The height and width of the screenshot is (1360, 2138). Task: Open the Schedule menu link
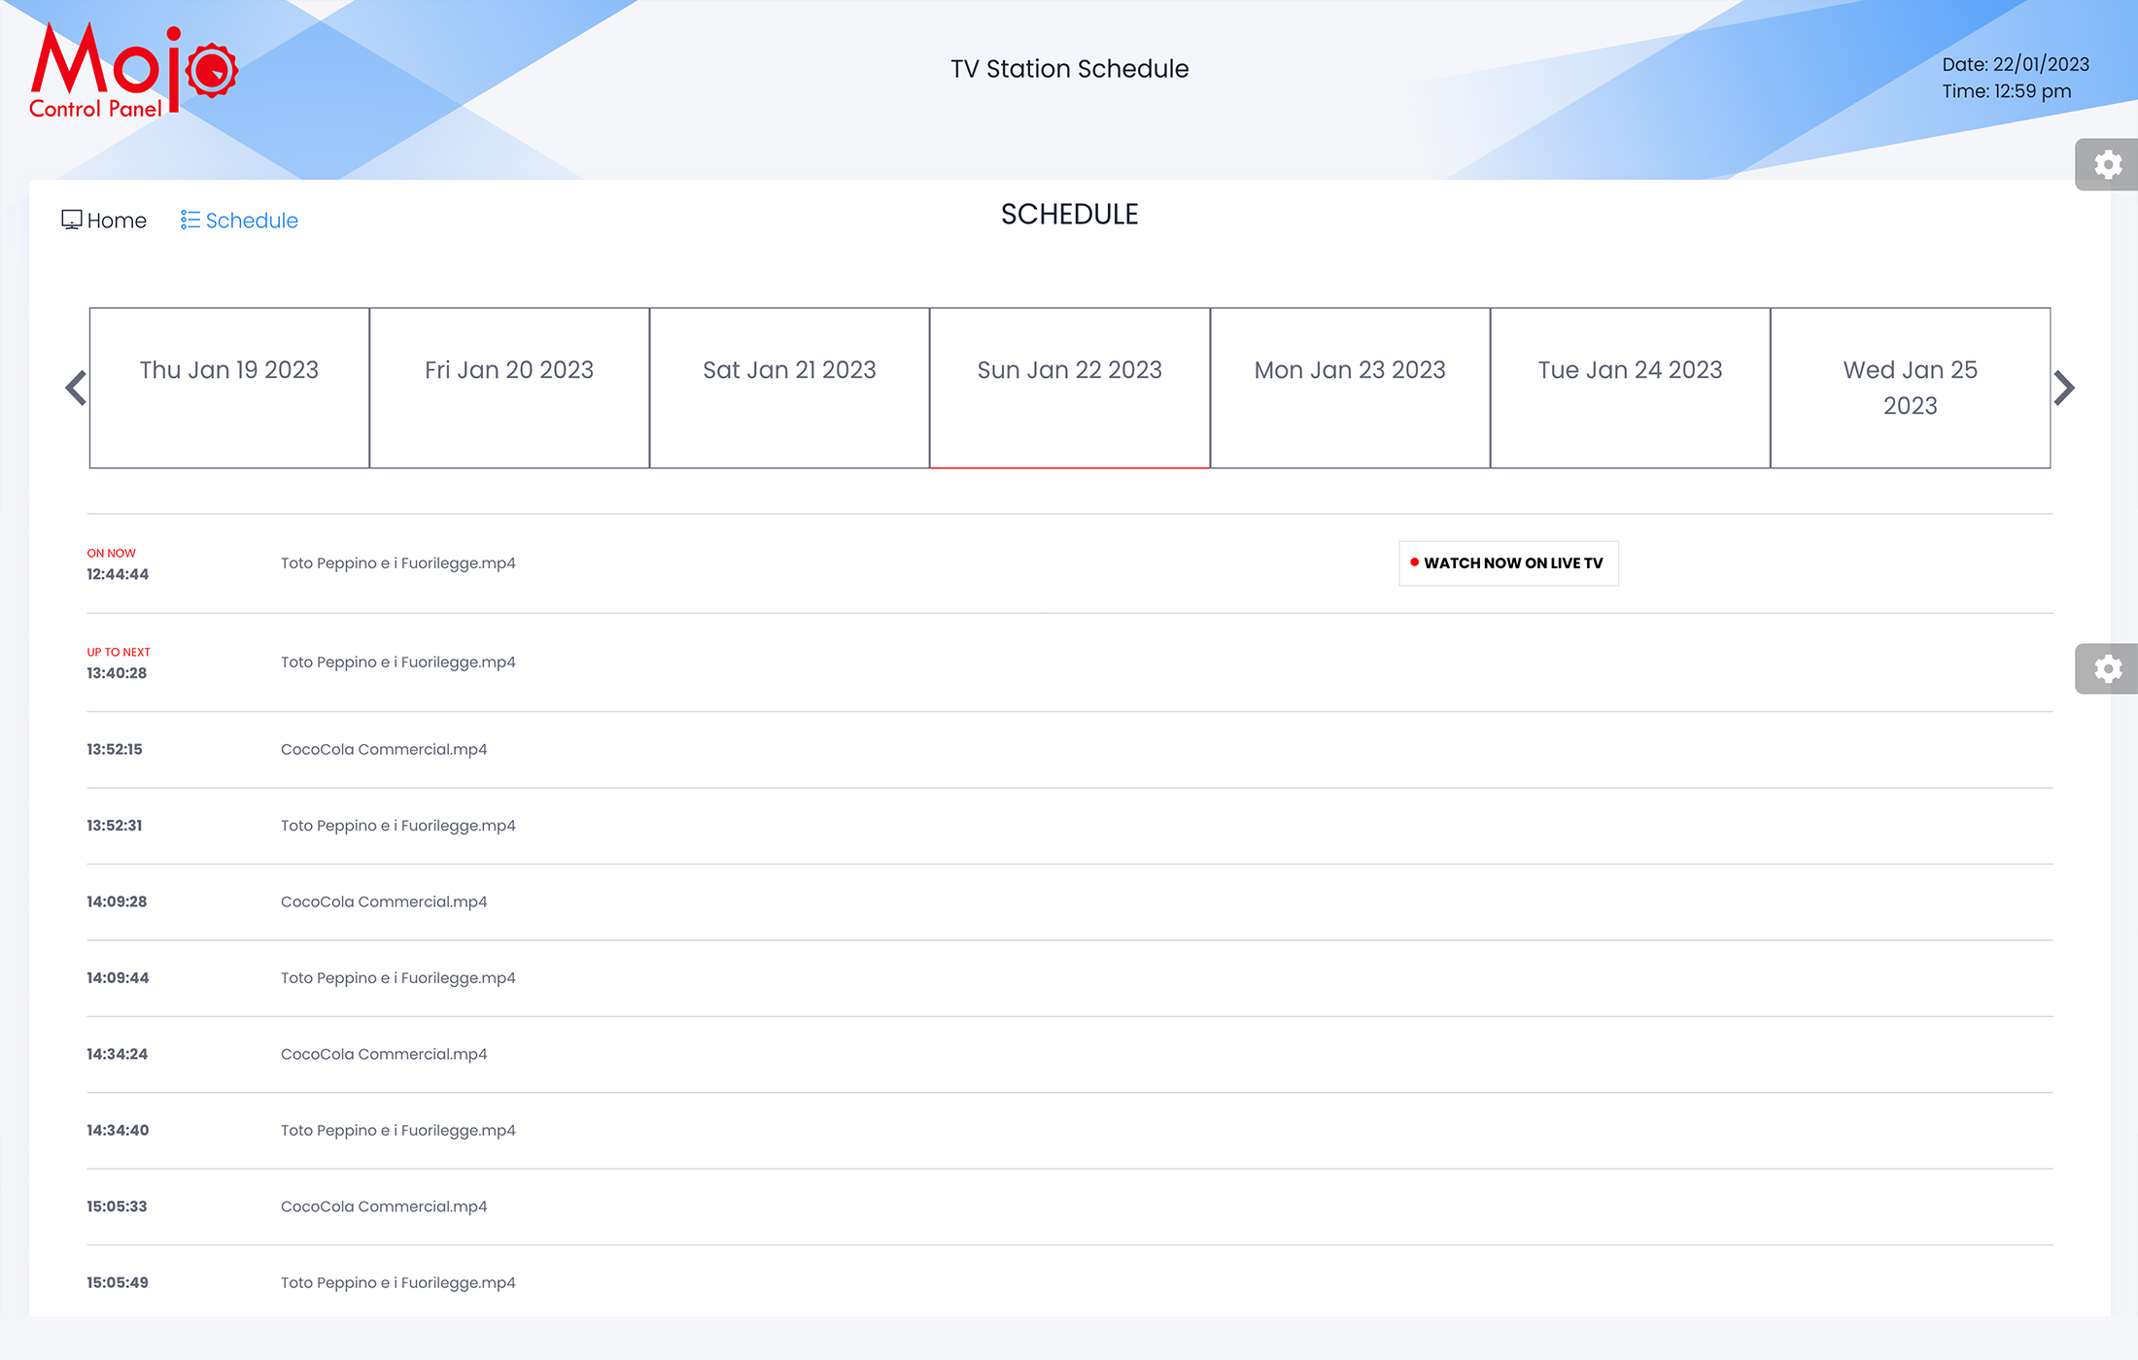[x=252, y=221]
